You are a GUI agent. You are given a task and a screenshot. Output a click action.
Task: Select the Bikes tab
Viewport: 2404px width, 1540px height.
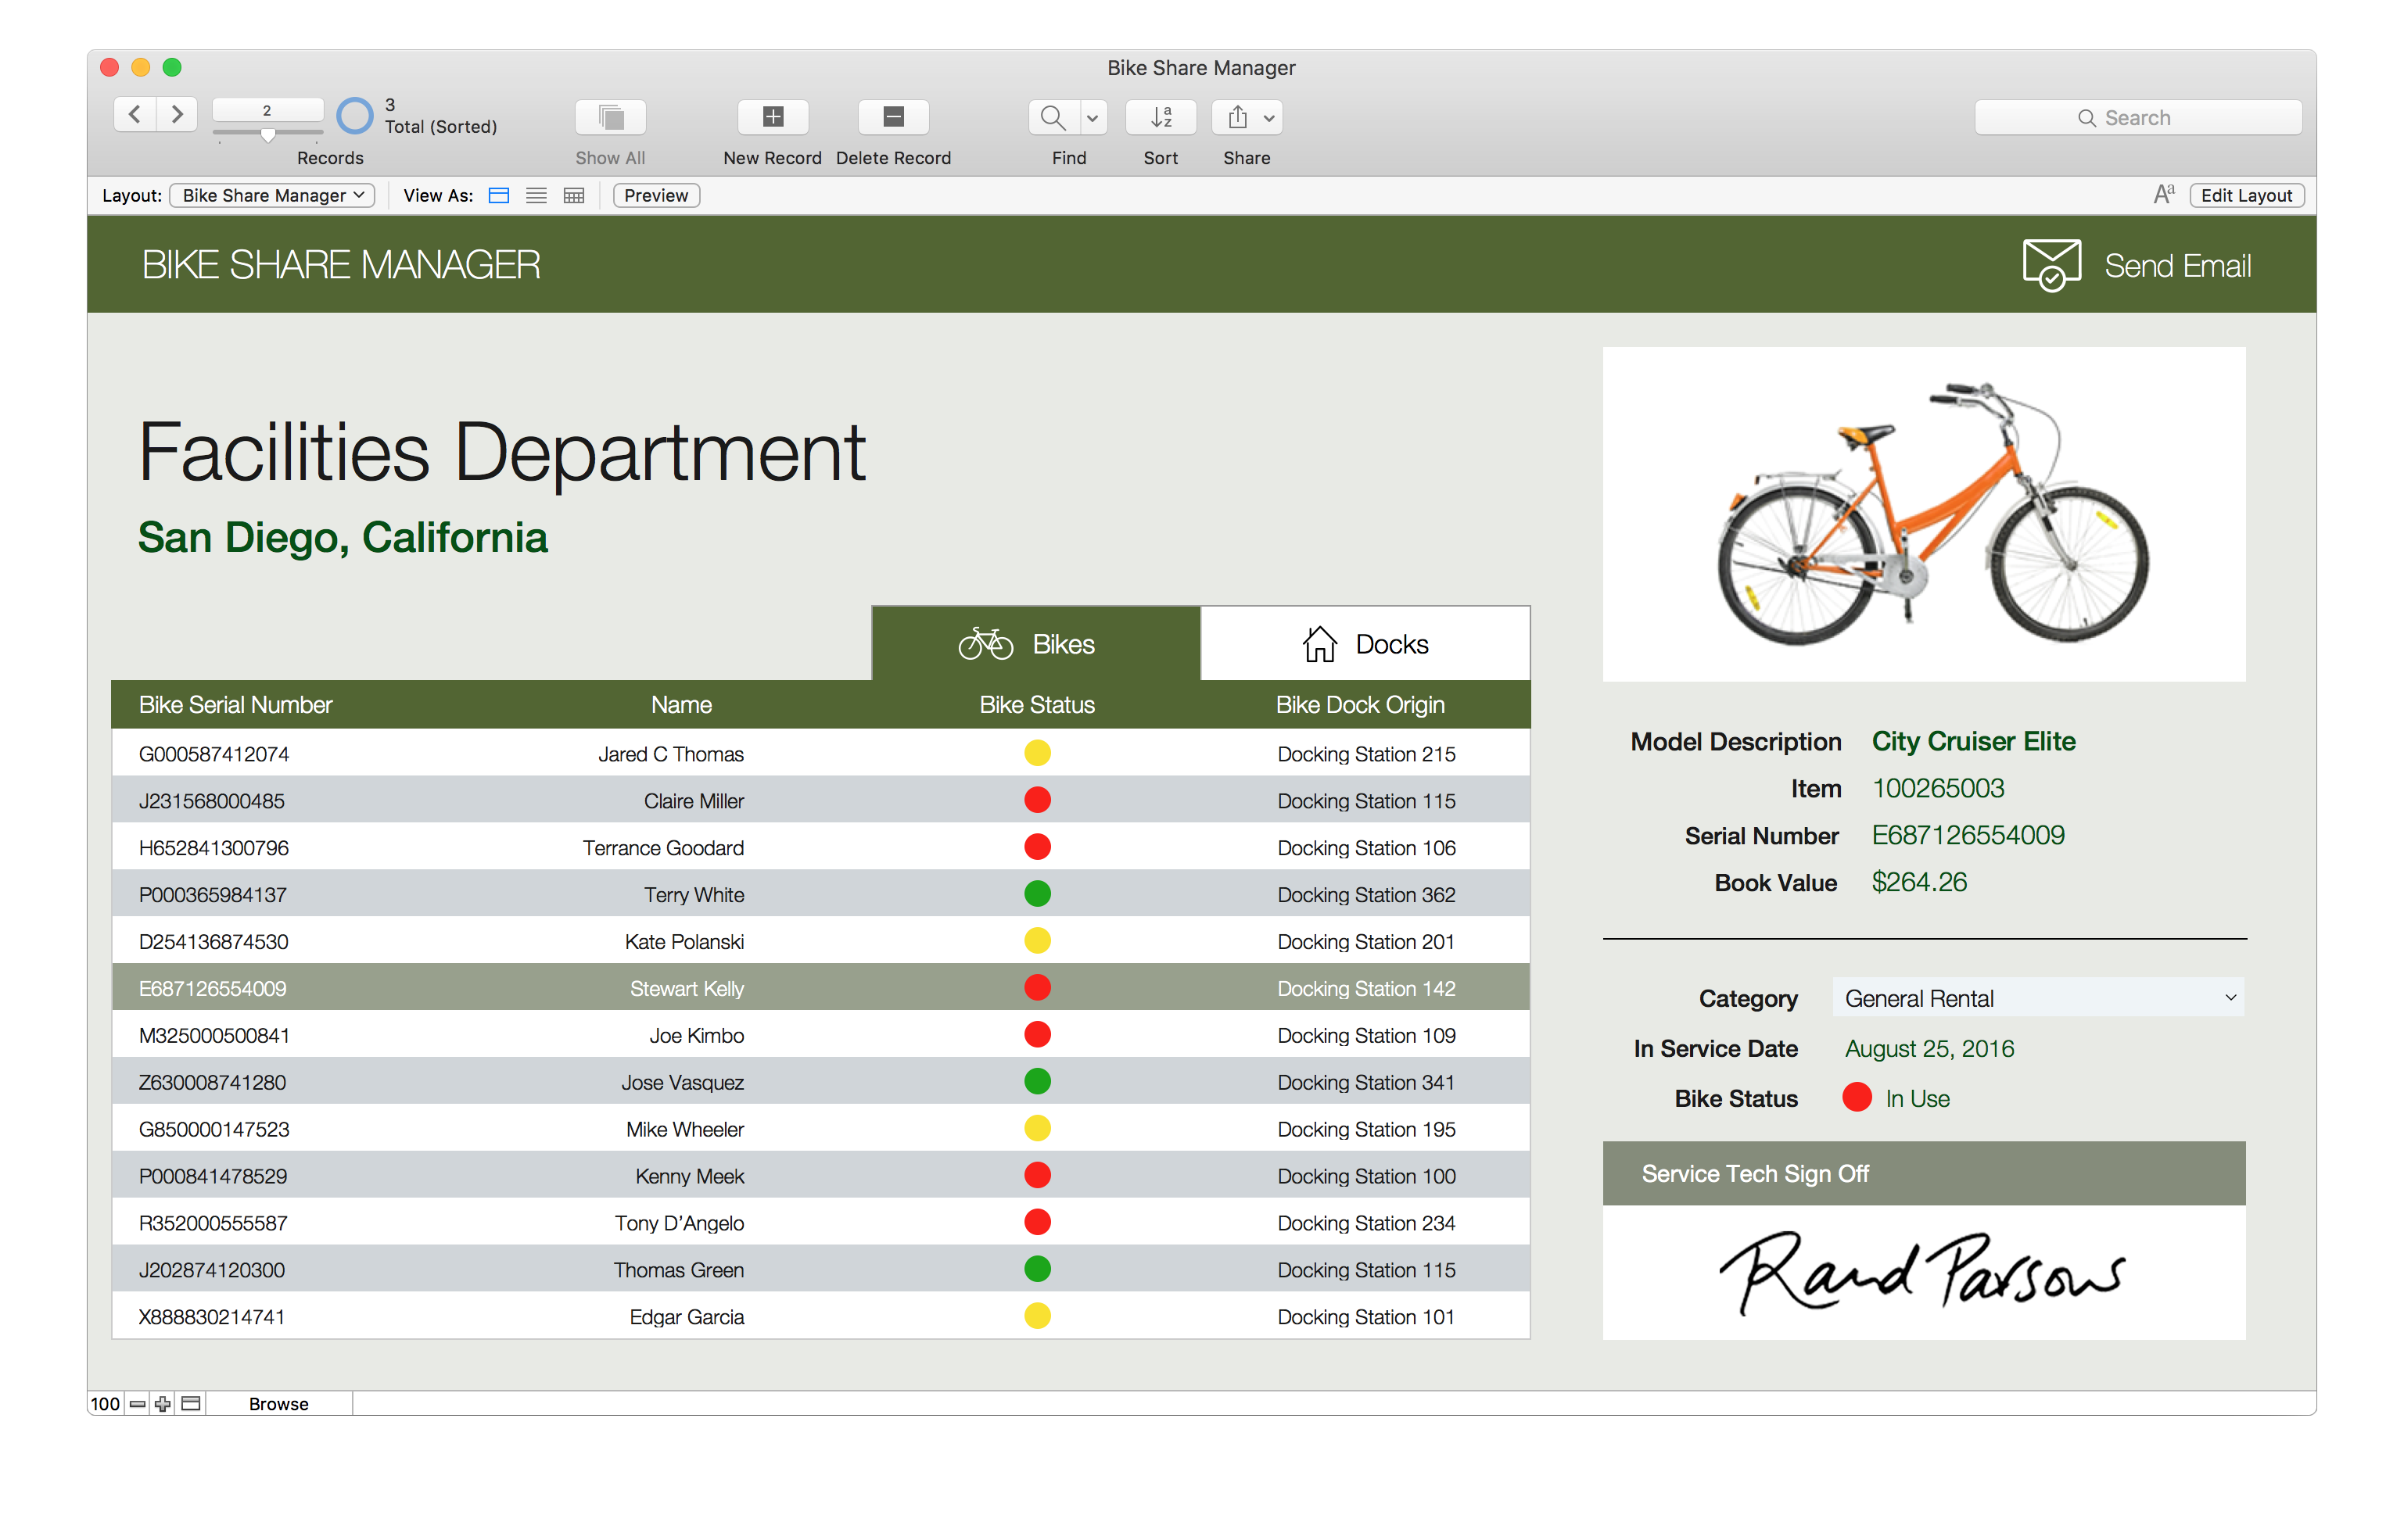coord(1035,644)
